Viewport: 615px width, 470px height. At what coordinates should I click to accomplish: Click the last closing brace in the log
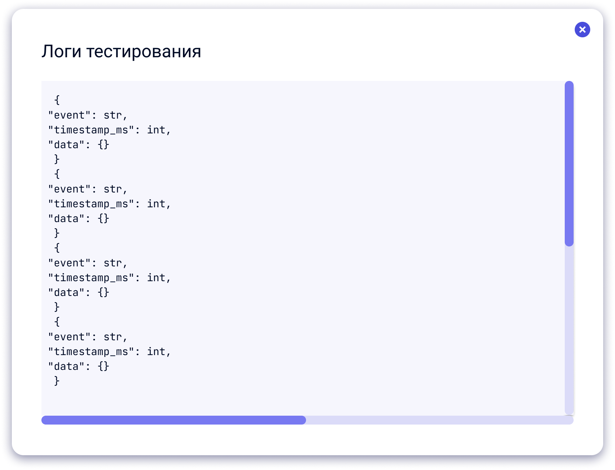57,381
